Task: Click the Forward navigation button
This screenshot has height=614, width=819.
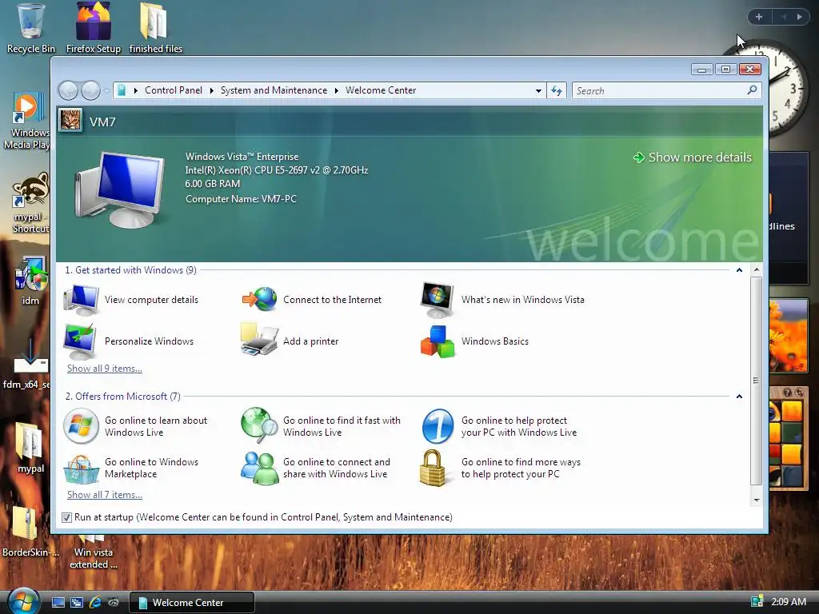Action: (x=91, y=91)
